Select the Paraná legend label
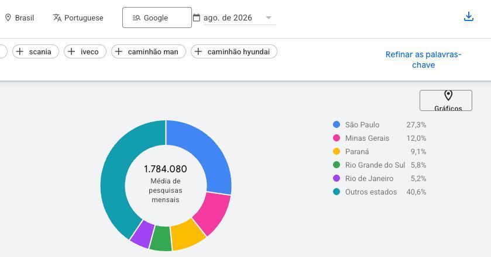This screenshot has height=257, width=491. pyautogui.click(x=357, y=152)
